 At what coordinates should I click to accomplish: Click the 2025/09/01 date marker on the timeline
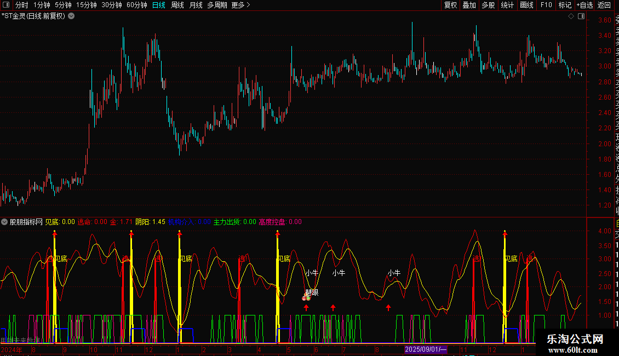[426, 349]
